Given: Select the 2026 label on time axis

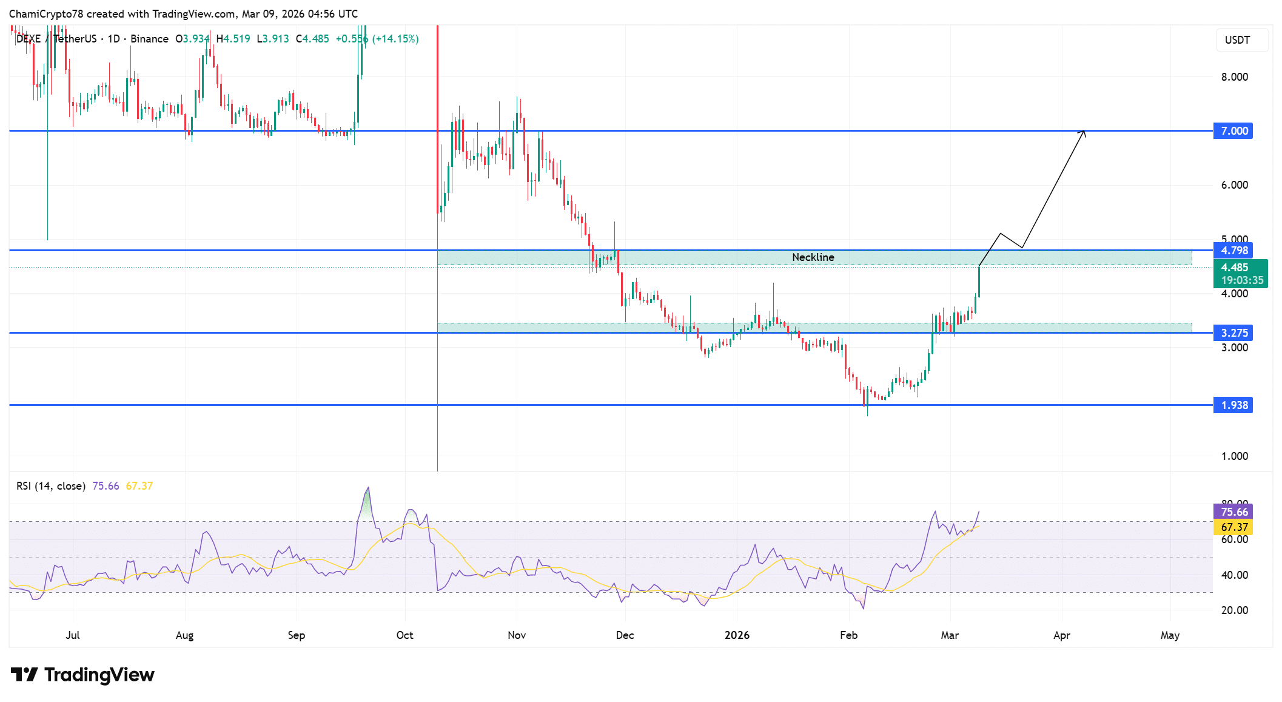Looking at the screenshot, I should [x=737, y=635].
